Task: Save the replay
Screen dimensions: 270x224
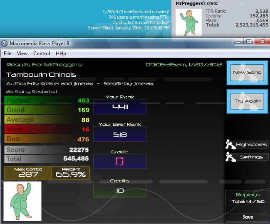Action: [248, 217]
